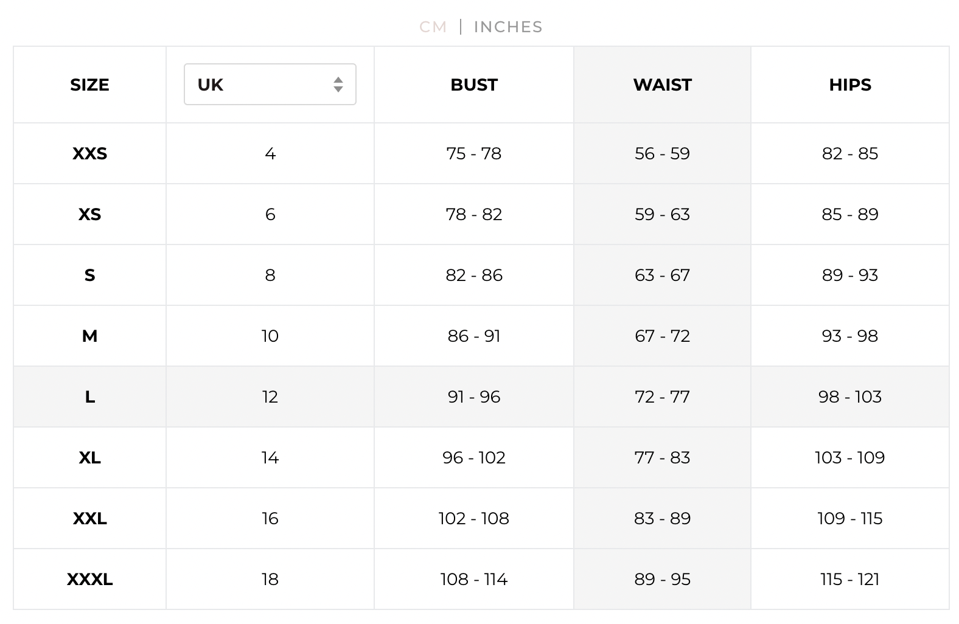The image size is (959, 624).
Task: Open the UK size region dropdown
Action: pyautogui.click(x=270, y=85)
